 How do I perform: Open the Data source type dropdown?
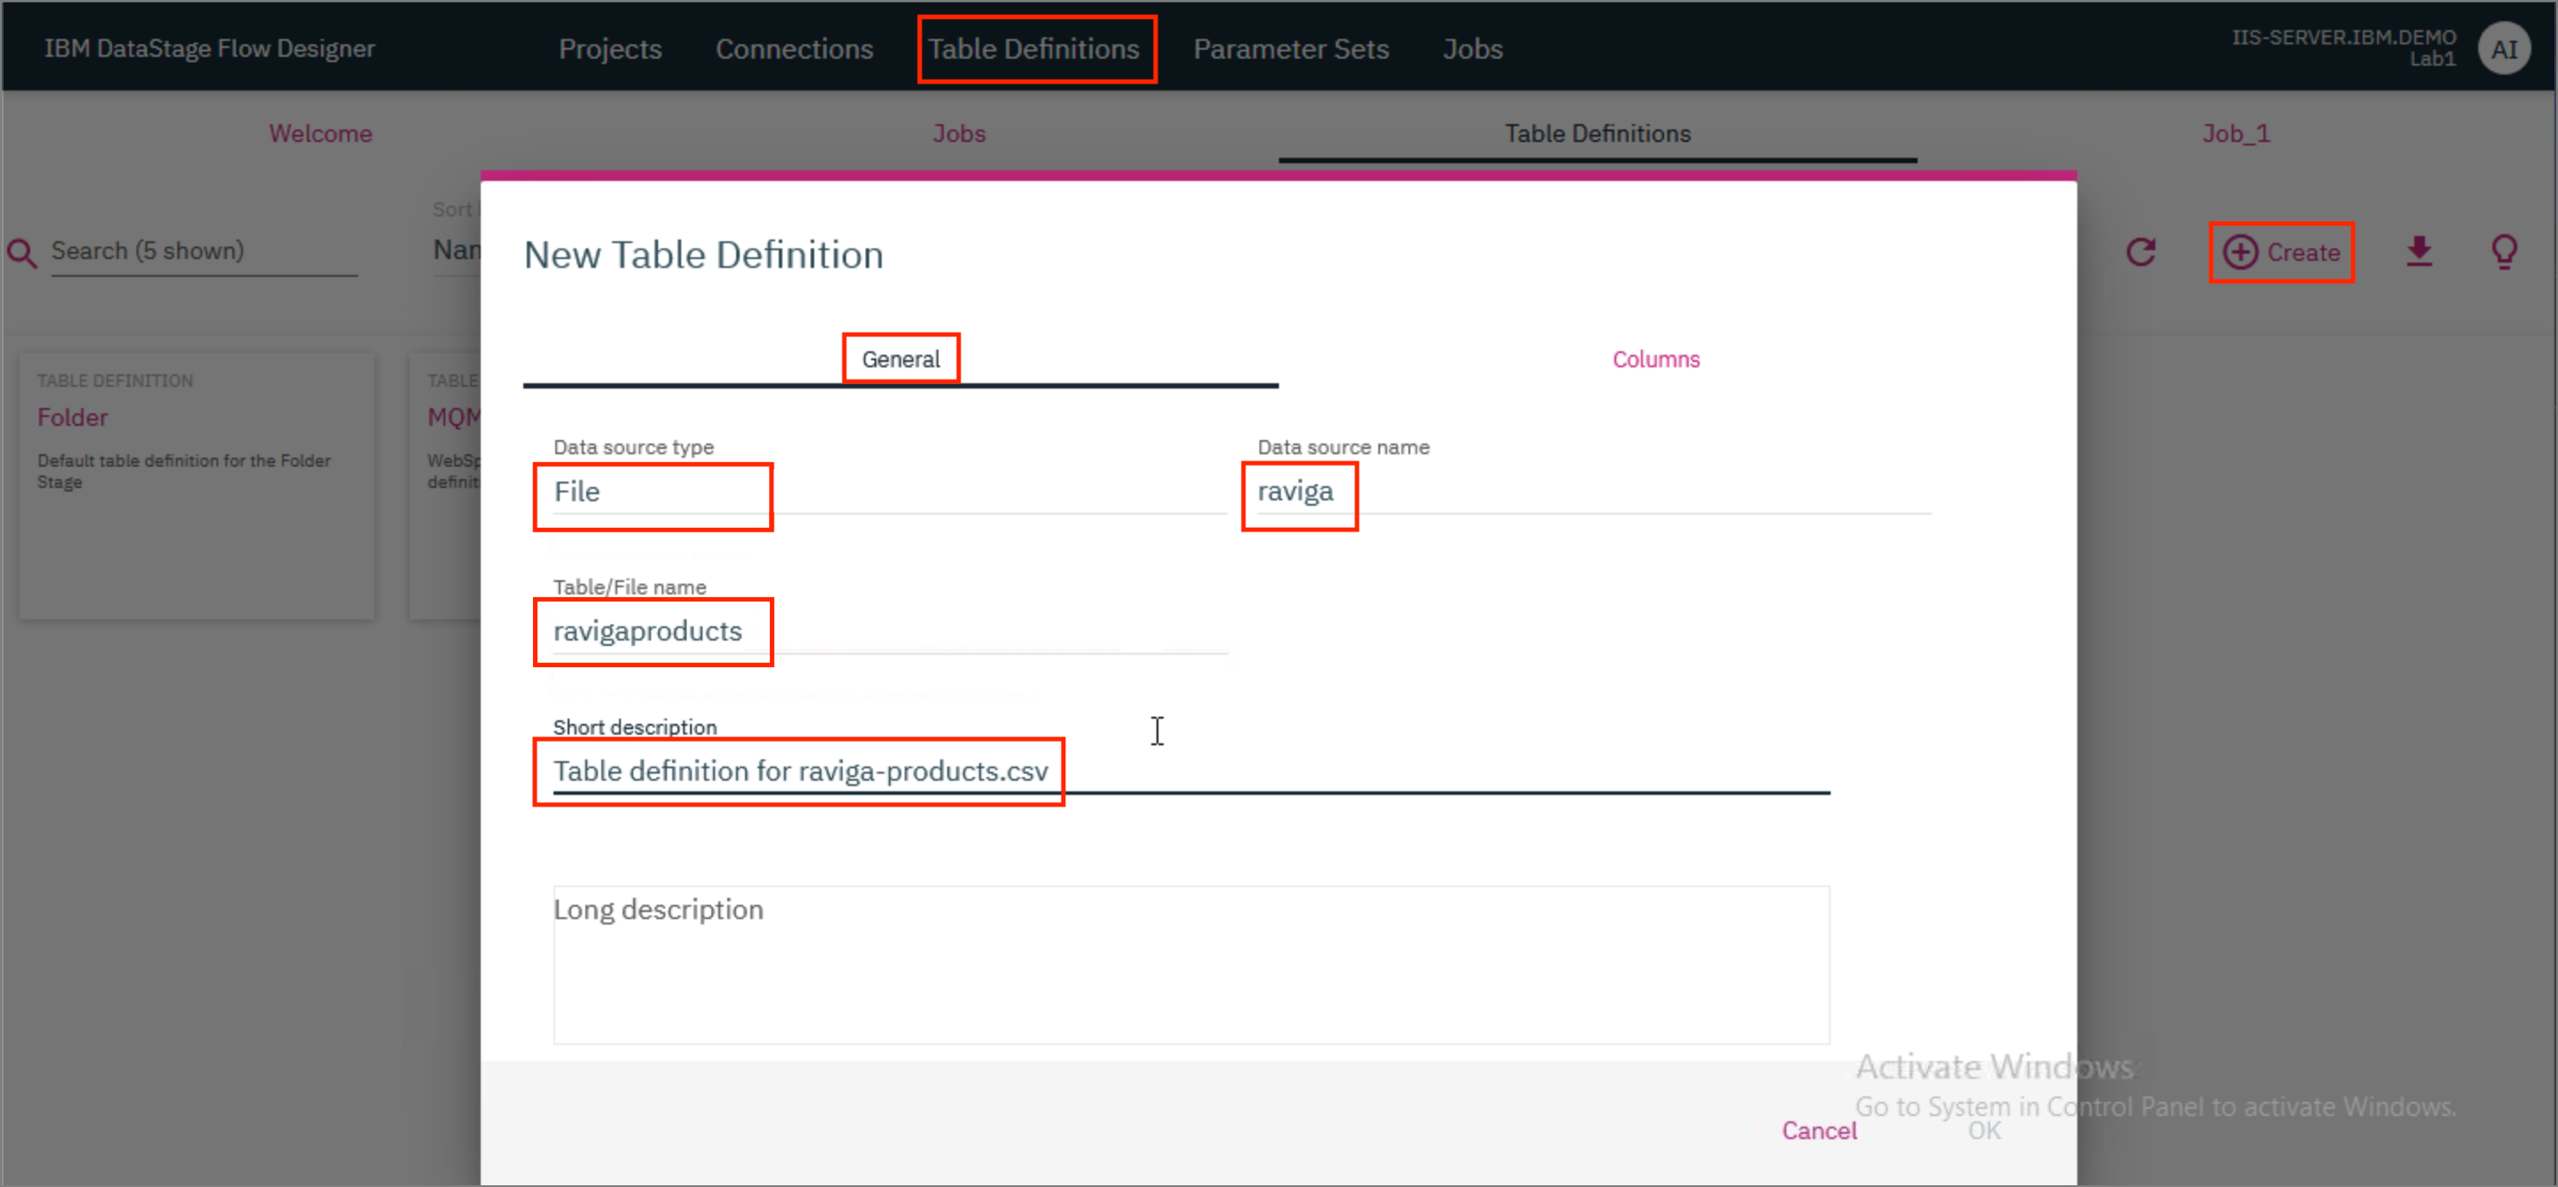[889, 491]
